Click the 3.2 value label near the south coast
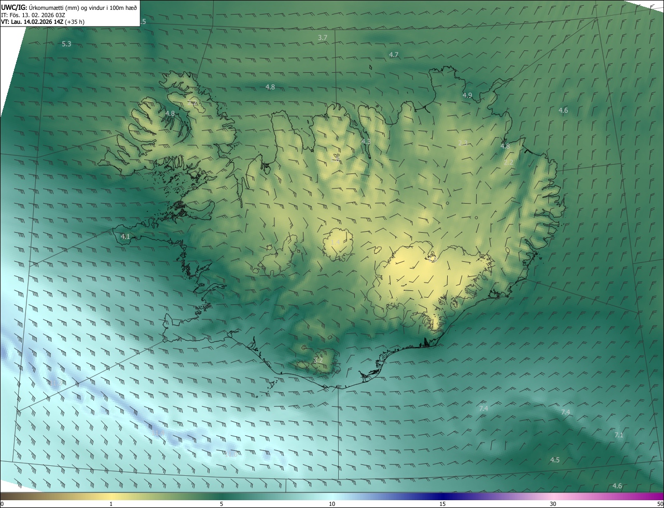The height and width of the screenshot is (508, 664). pos(318,360)
